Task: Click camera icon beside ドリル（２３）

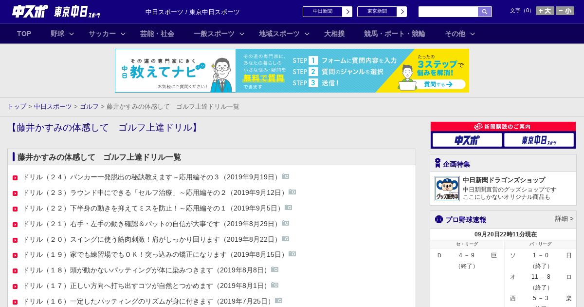Action: tap(292, 192)
